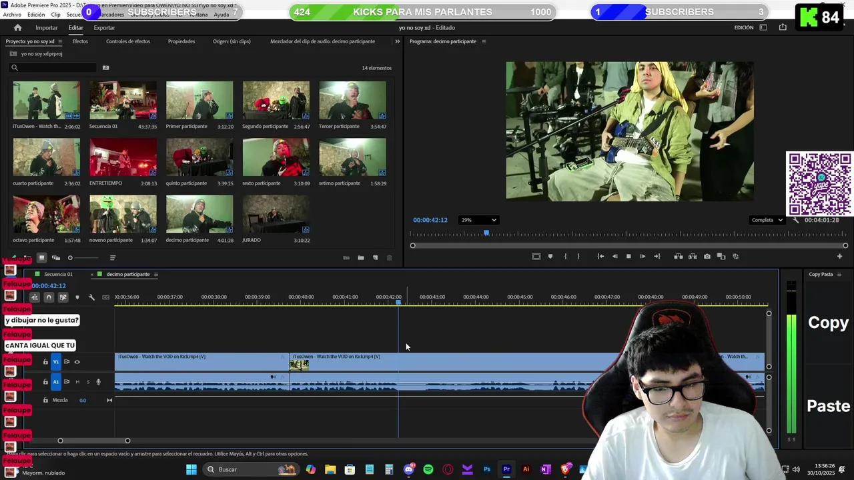Viewport: 854px width, 480px height.
Task: Open find-by-bin icon next to search
Action: click(105, 67)
